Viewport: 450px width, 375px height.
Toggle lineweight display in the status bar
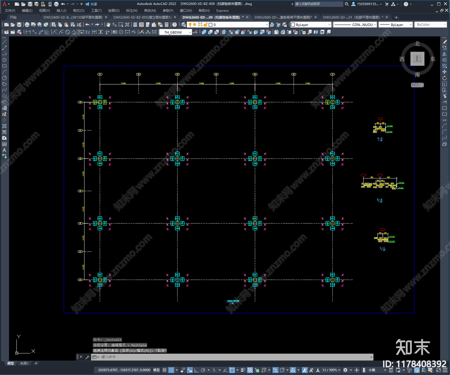[x=243, y=370]
